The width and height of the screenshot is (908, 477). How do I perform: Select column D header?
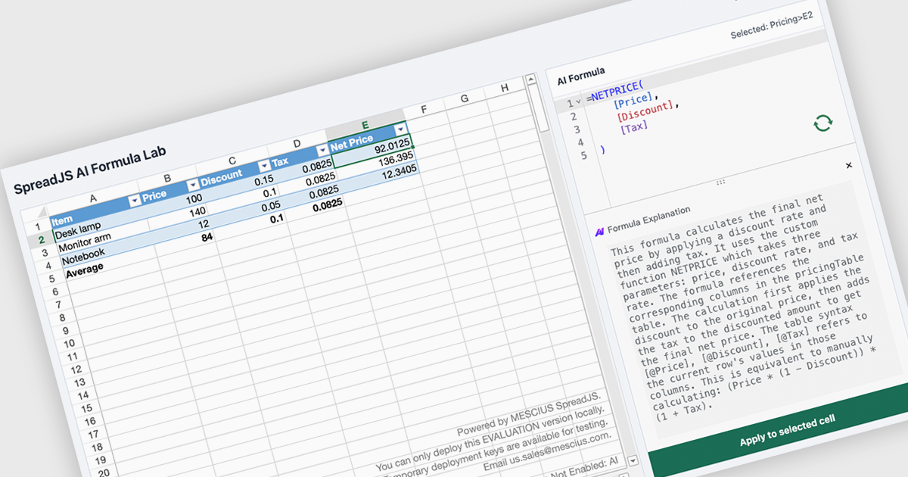[x=297, y=144]
